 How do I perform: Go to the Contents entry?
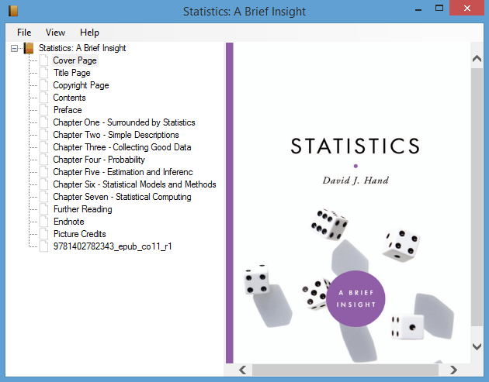point(69,98)
